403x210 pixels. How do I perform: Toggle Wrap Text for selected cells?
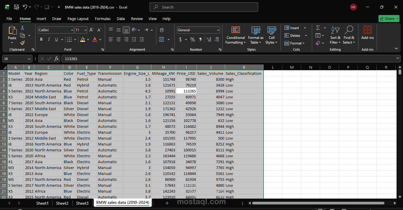point(162,30)
